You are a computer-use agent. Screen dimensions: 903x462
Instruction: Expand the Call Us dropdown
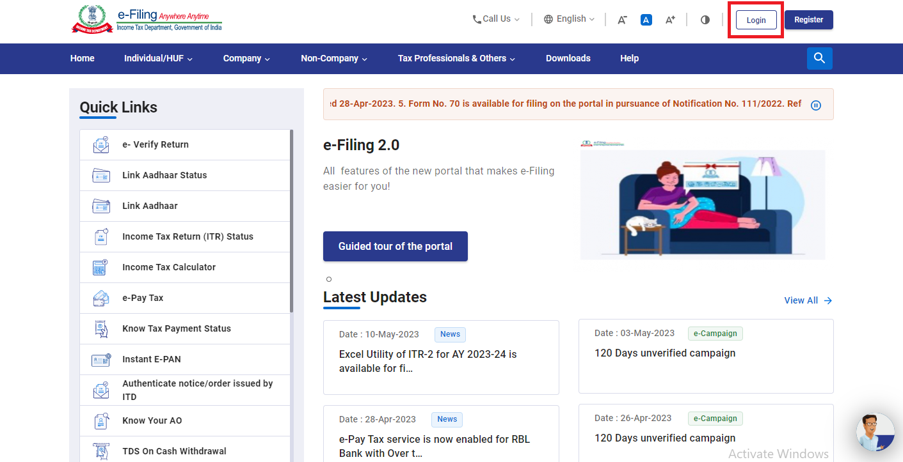[x=496, y=19]
